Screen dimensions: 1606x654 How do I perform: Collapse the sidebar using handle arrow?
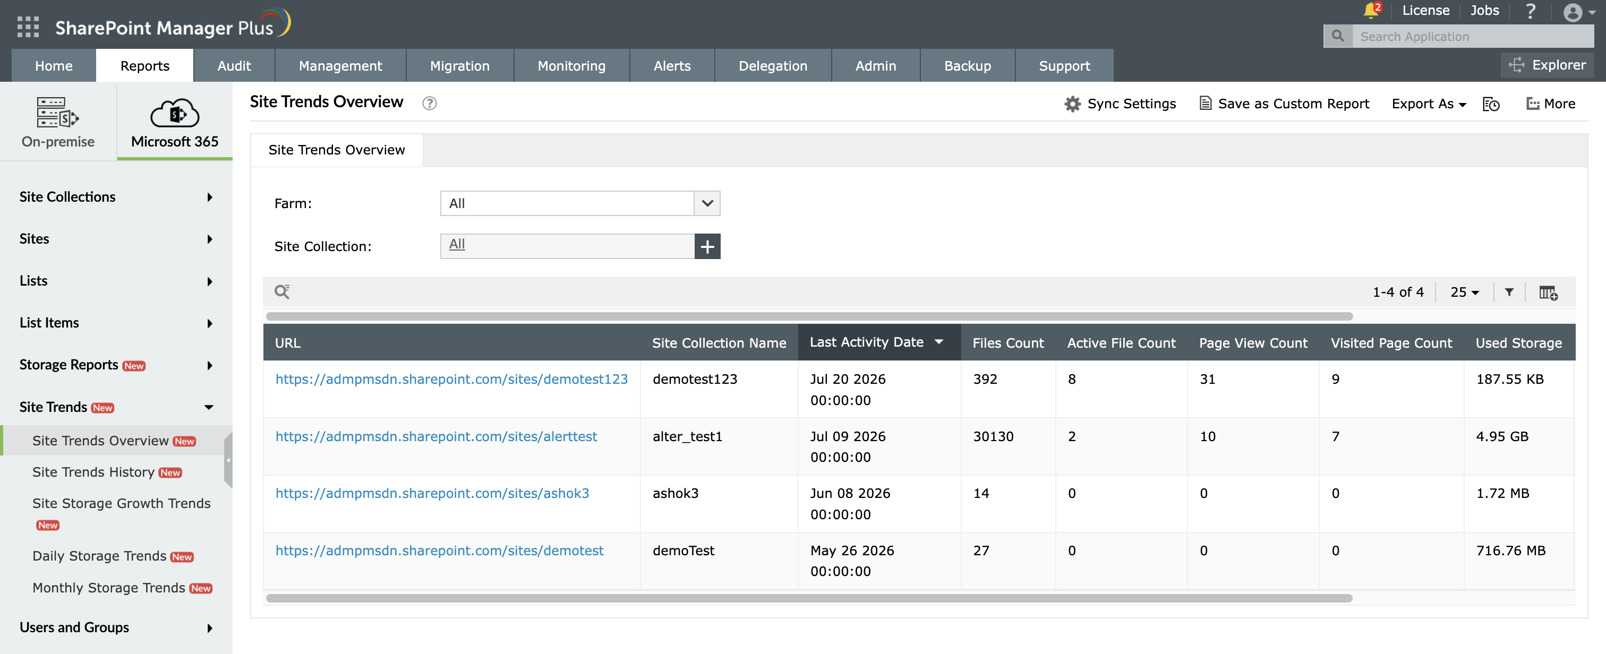[228, 460]
